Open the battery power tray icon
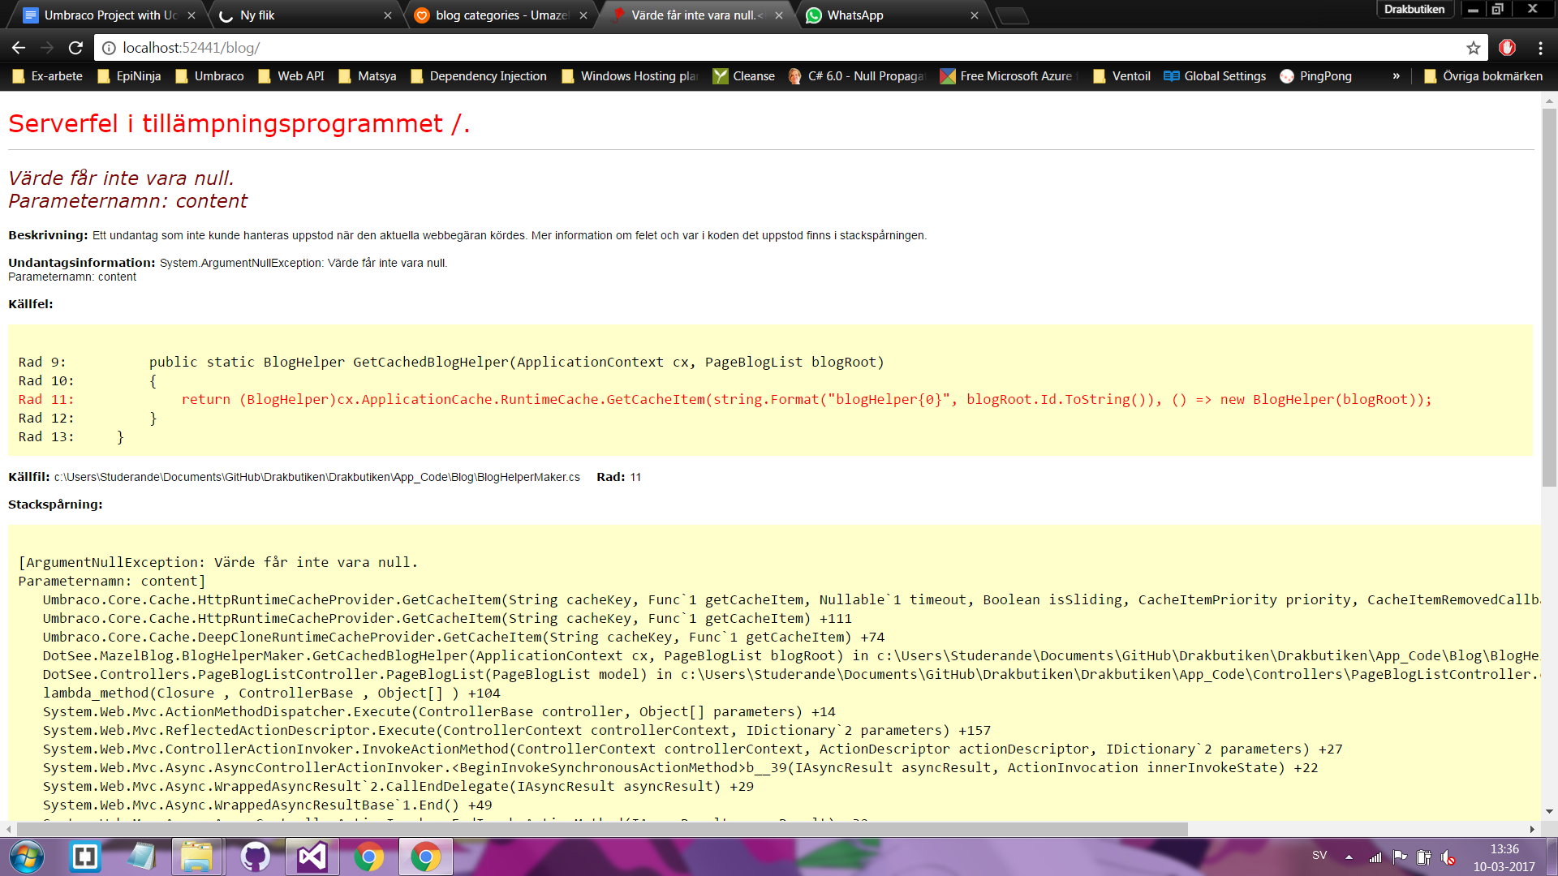 [x=1423, y=857]
